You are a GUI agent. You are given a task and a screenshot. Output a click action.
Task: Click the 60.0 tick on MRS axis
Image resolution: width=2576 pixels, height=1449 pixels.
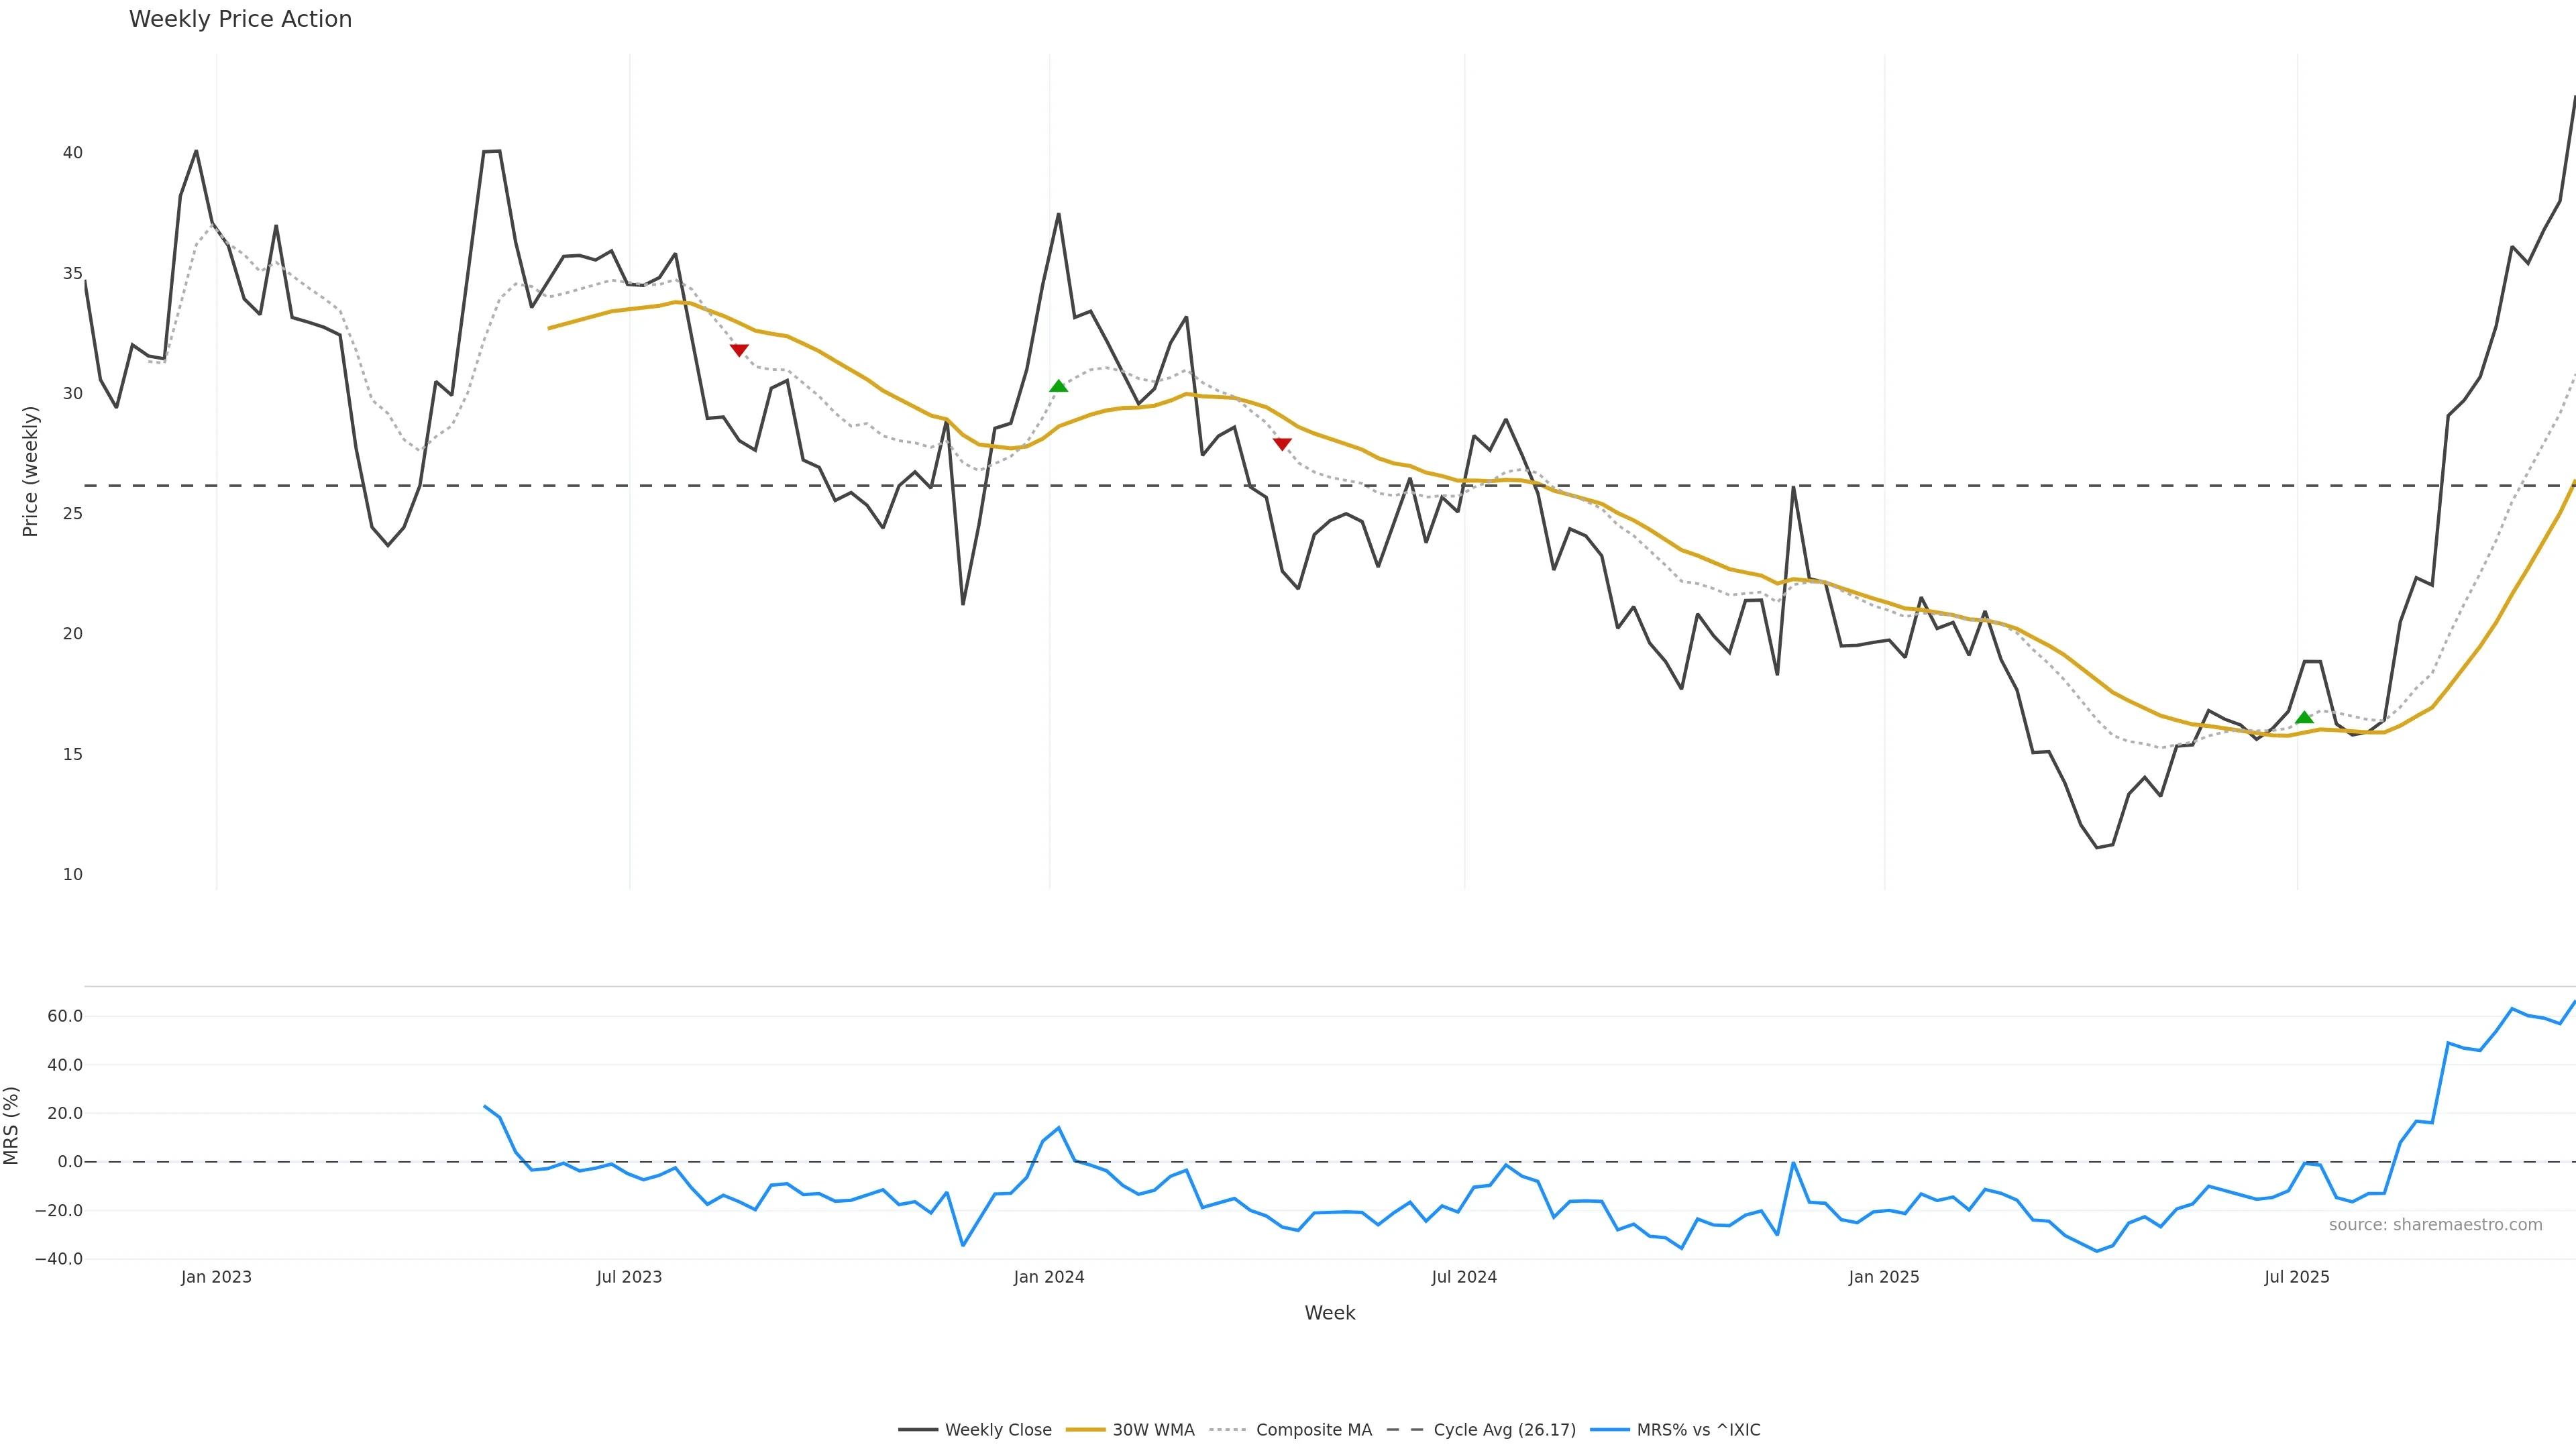tap(64, 1016)
